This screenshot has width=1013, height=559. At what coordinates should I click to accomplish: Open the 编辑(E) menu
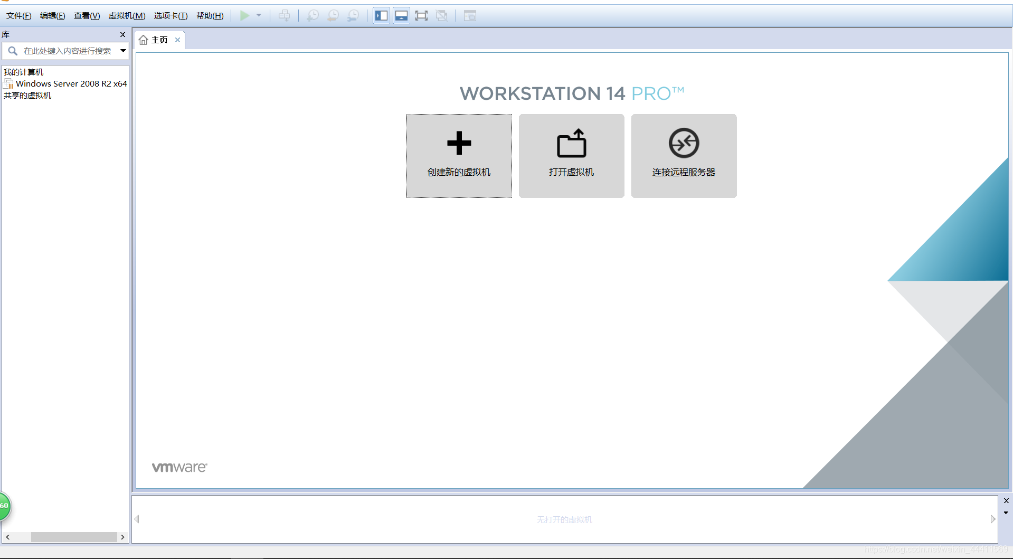(52, 16)
